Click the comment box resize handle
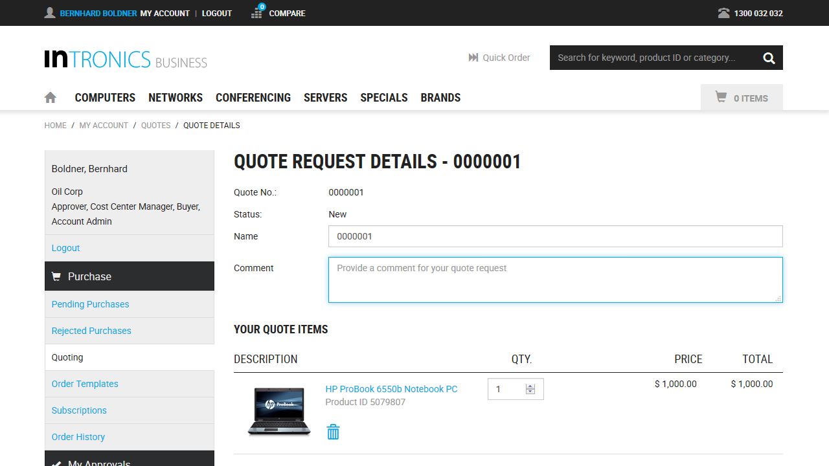The width and height of the screenshot is (829, 466). pyautogui.click(x=778, y=298)
